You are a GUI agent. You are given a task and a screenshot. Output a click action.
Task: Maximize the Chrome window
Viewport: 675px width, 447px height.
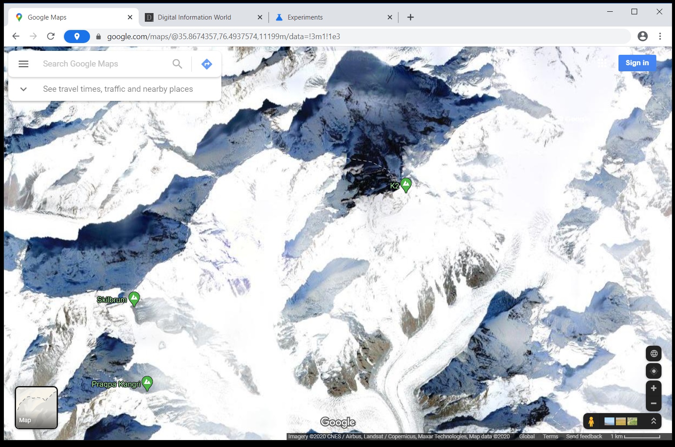[x=635, y=12]
